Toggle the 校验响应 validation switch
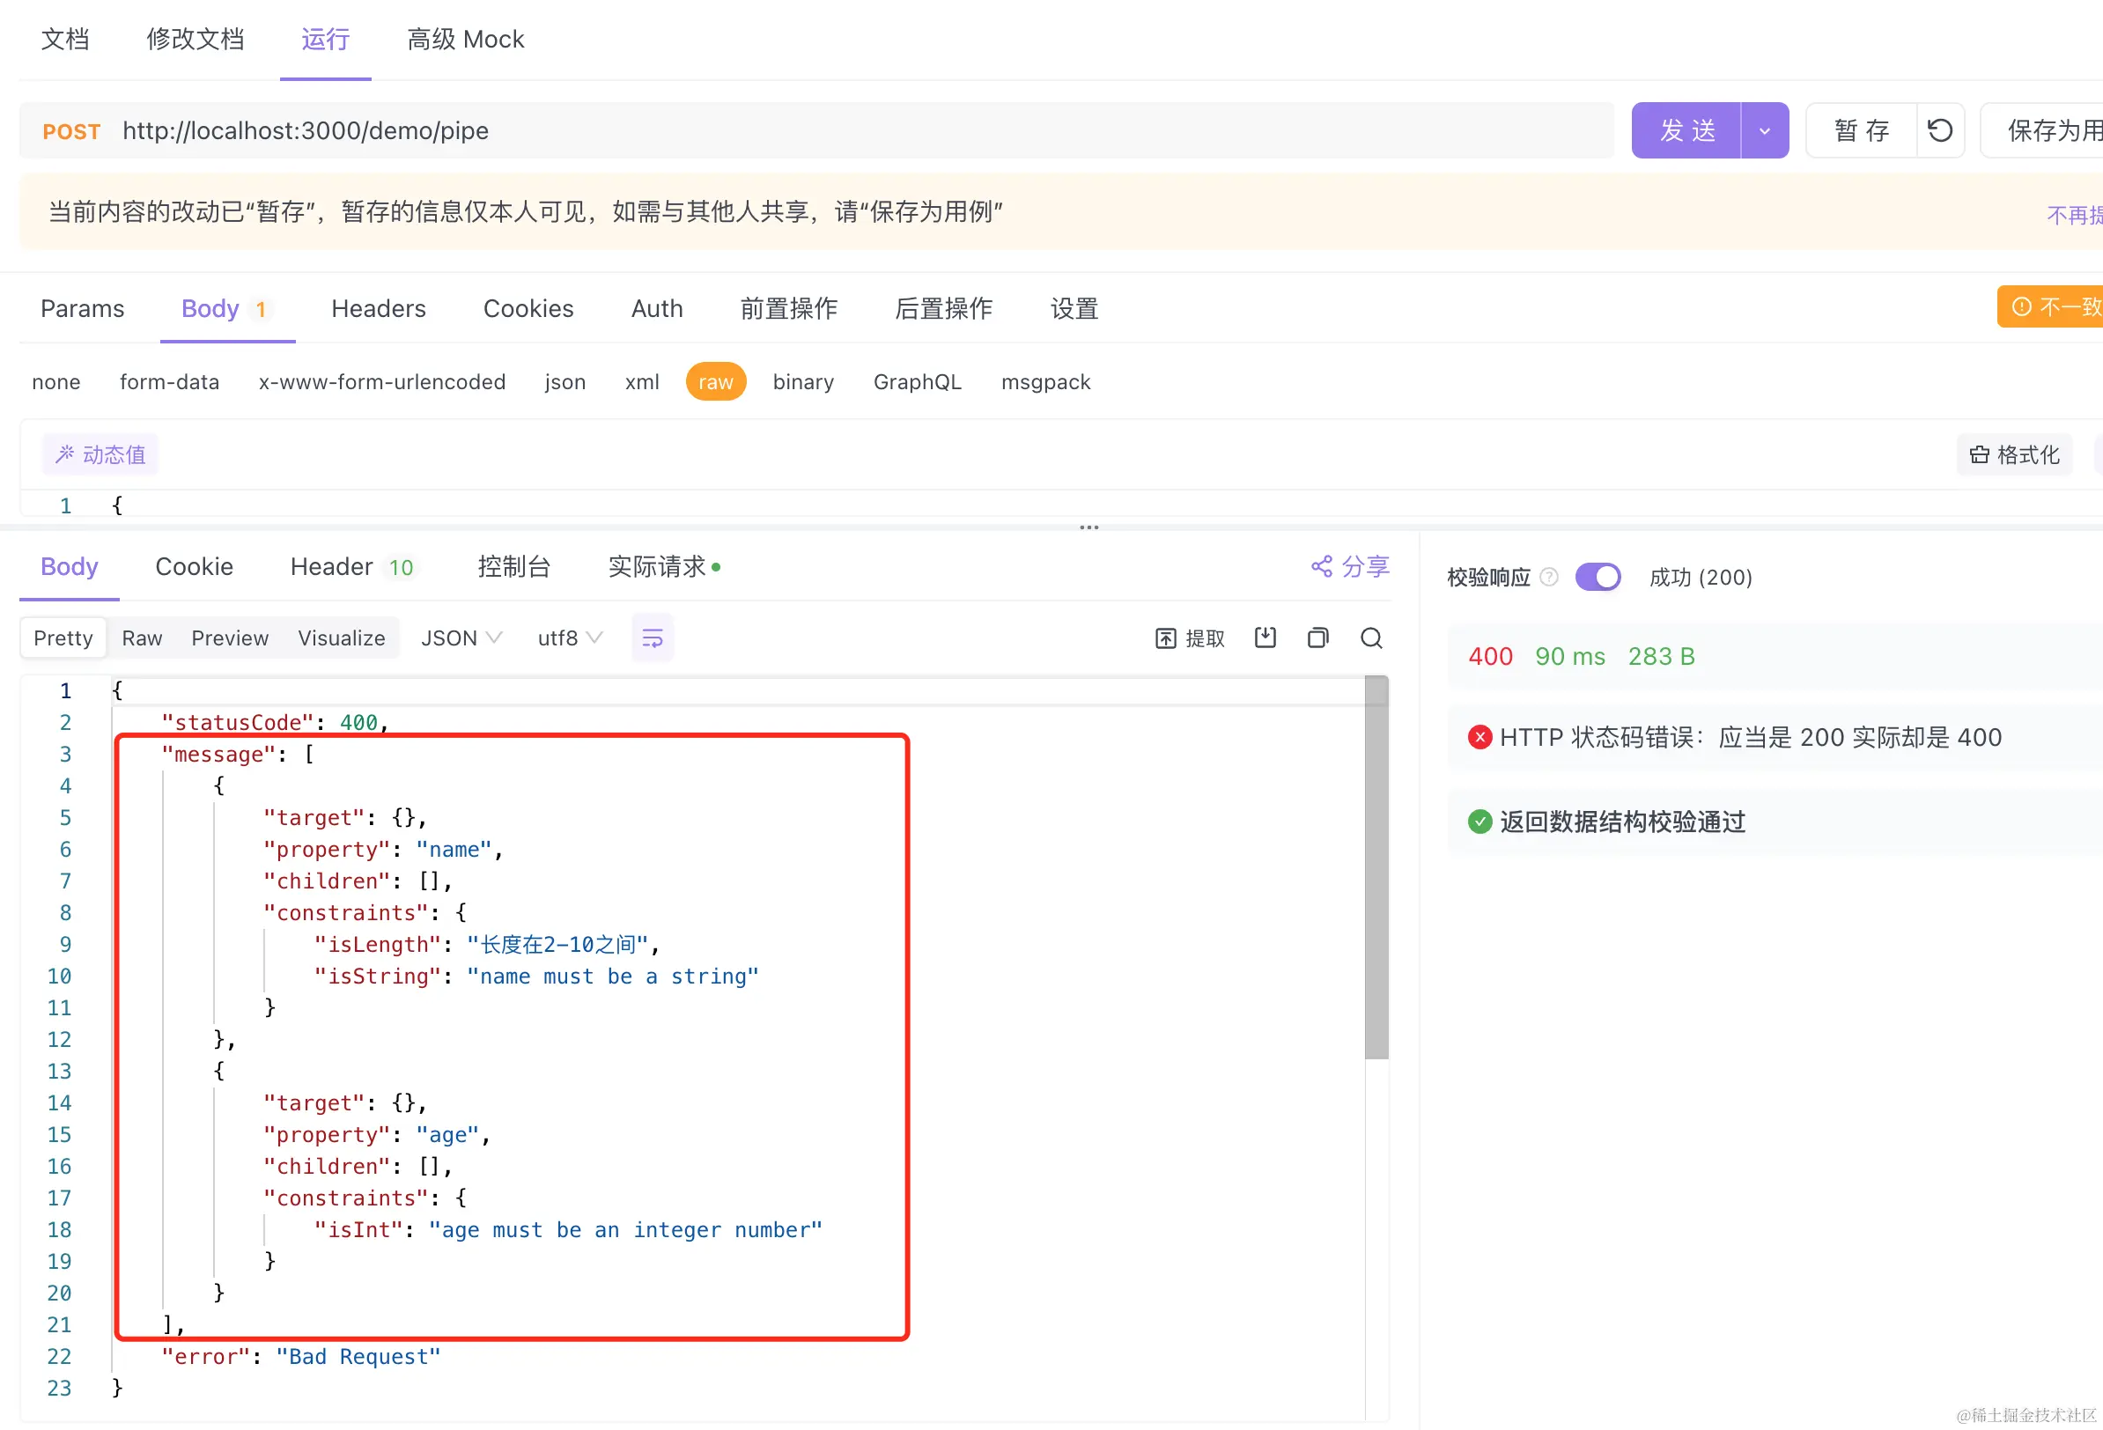 coord(1598,577)
